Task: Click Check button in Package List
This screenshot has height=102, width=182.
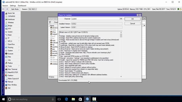Action: coord(55,22)
